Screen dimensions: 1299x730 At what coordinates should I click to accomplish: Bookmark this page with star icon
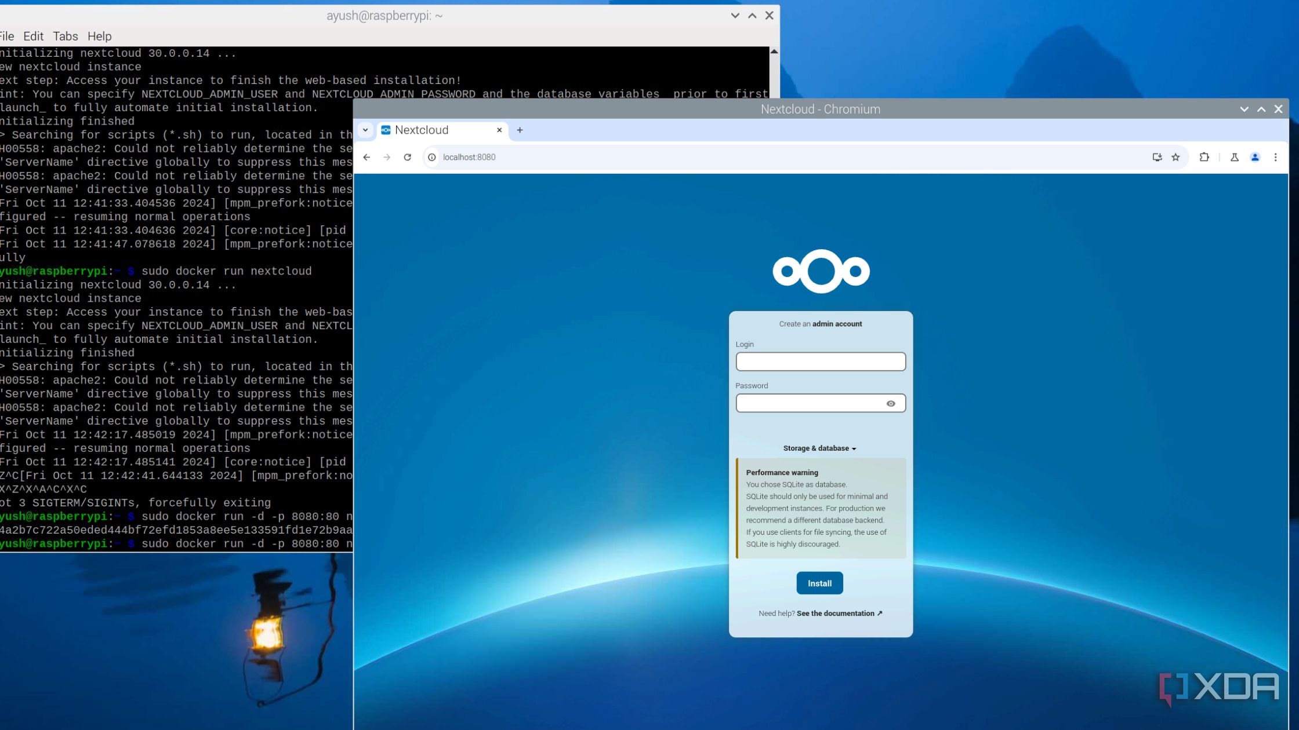[x=1175, y=157]
